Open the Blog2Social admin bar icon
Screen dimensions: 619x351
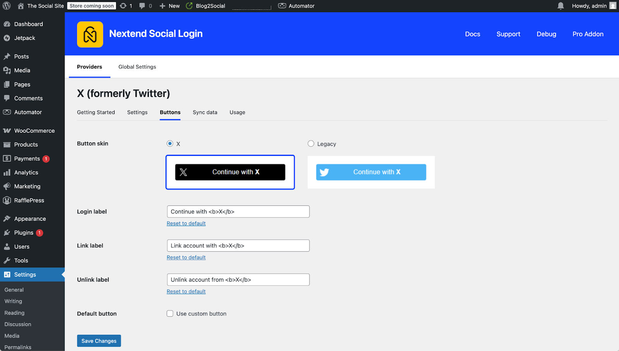[189, 6]
